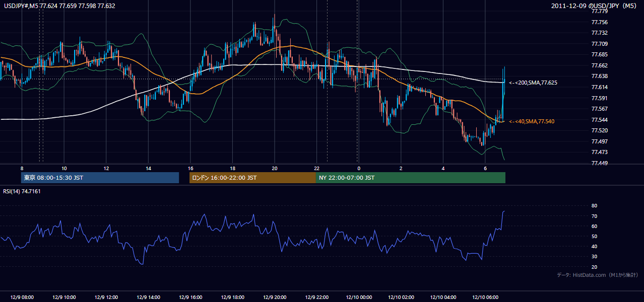
Task: Click hour marker 8 under price chart
Action: coord(22,168)
